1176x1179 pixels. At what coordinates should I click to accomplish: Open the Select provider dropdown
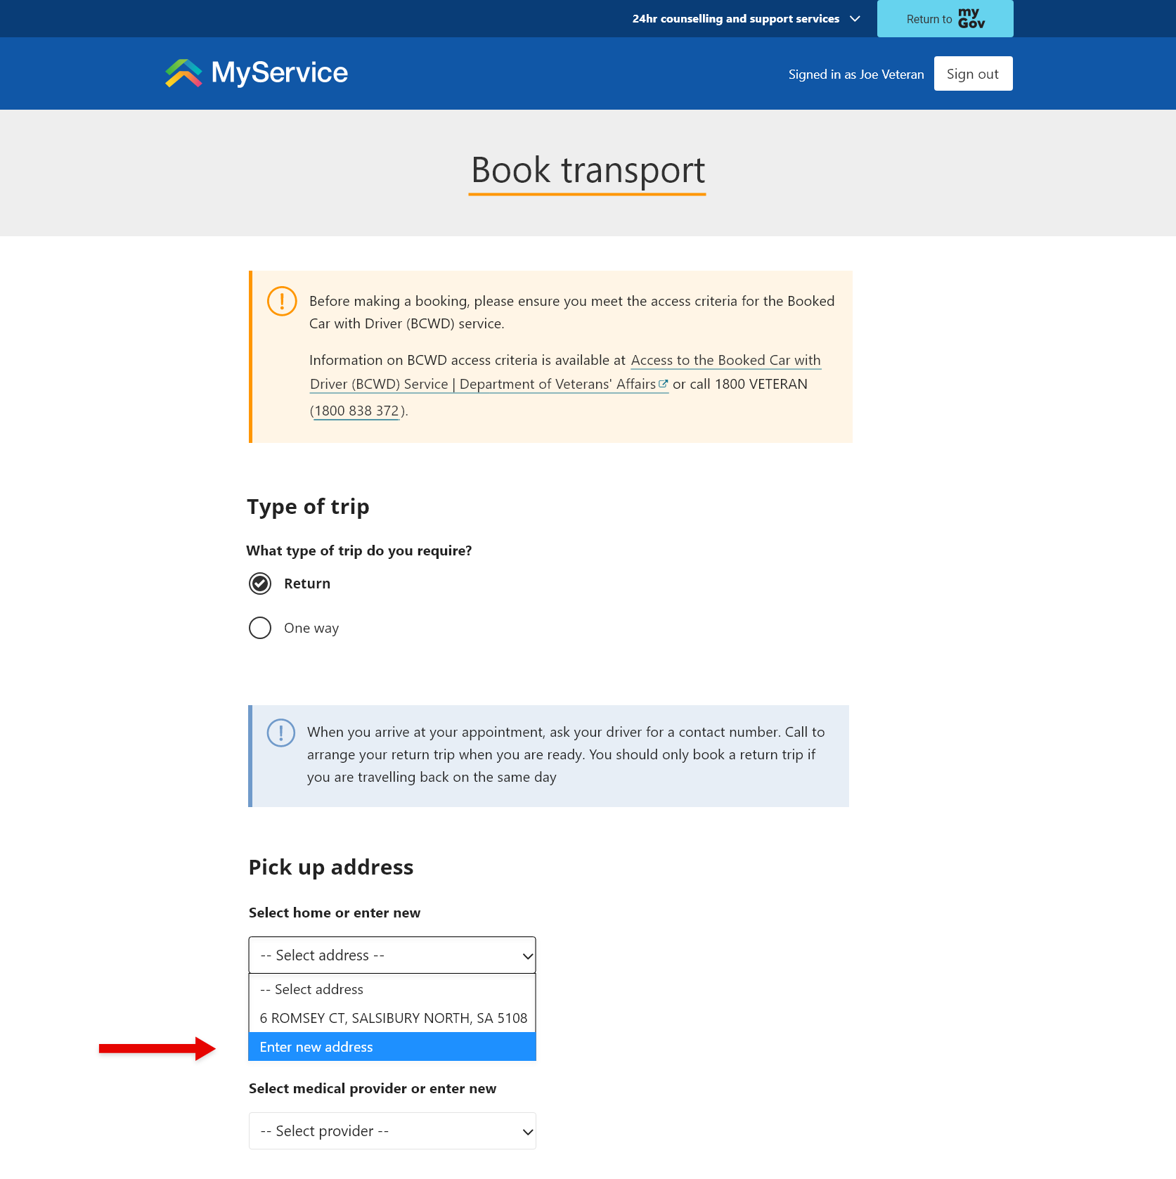[x=392, y=1130]
